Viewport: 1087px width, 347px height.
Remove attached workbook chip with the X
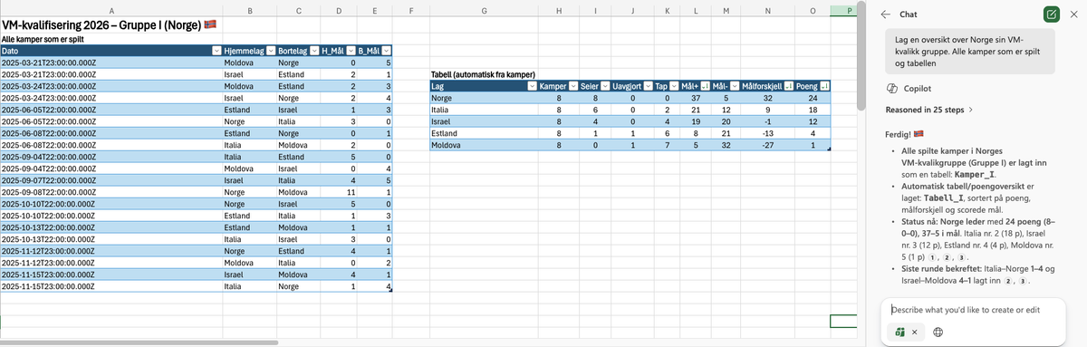pyautogui.click(x=915, y=332)
